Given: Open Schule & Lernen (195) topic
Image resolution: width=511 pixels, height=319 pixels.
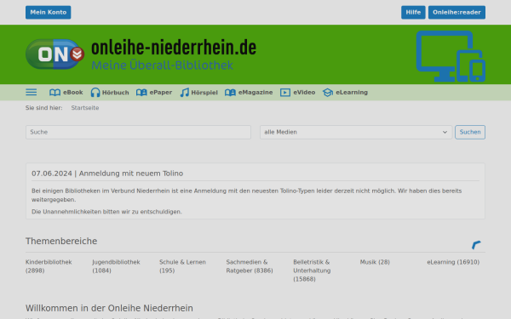Looking at the screenshot, I should (182, 266).
